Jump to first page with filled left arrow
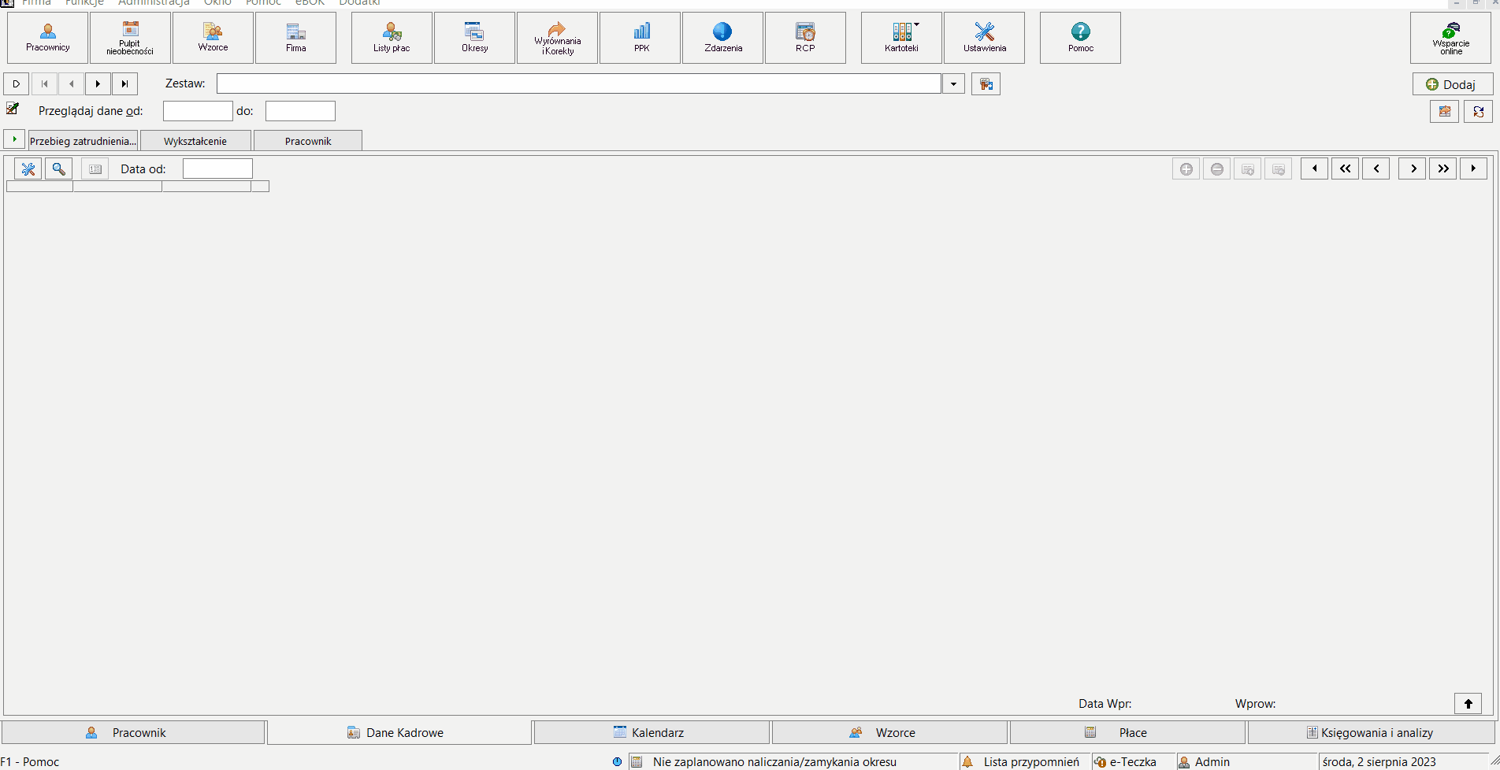This screenshot has width=1500, height=770. 1314,168
